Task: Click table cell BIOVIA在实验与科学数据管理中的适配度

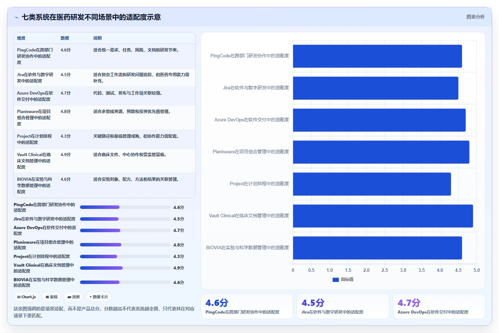Action: [35, 186]
